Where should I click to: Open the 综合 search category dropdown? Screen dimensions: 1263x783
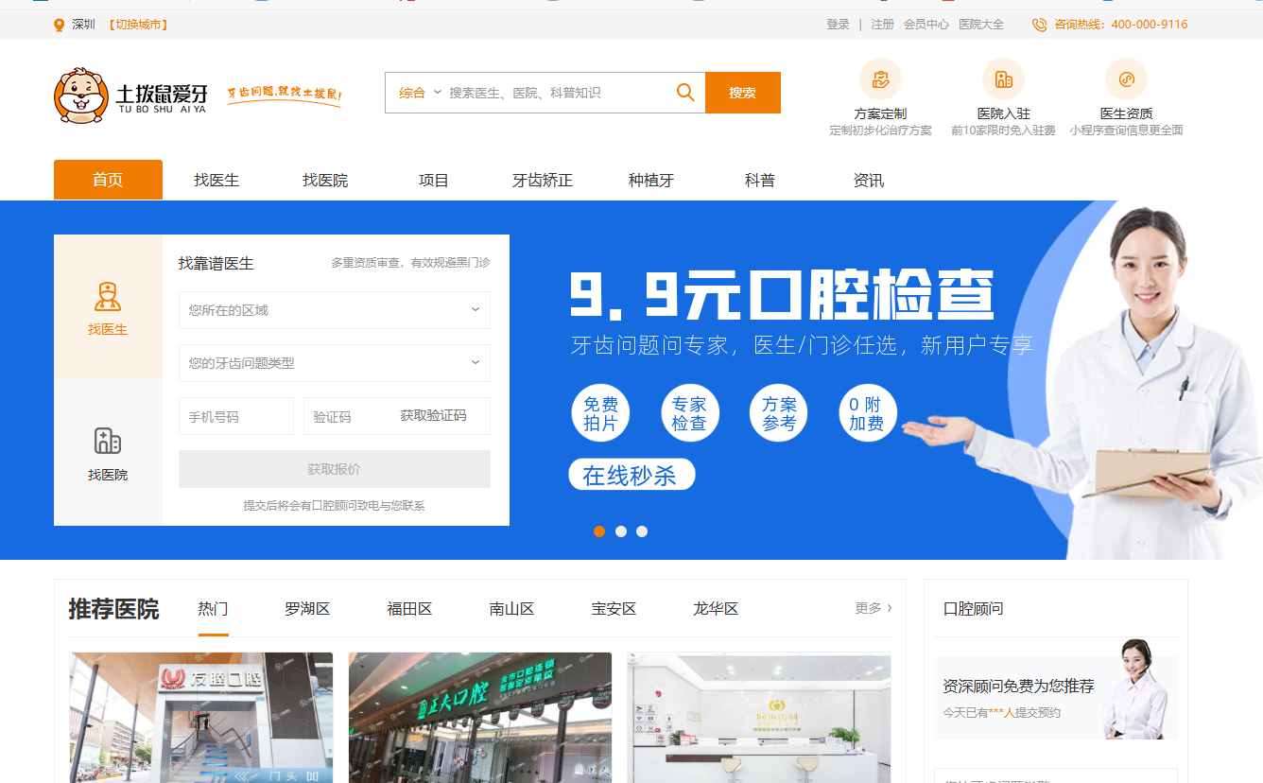click(x=420, y=93)
